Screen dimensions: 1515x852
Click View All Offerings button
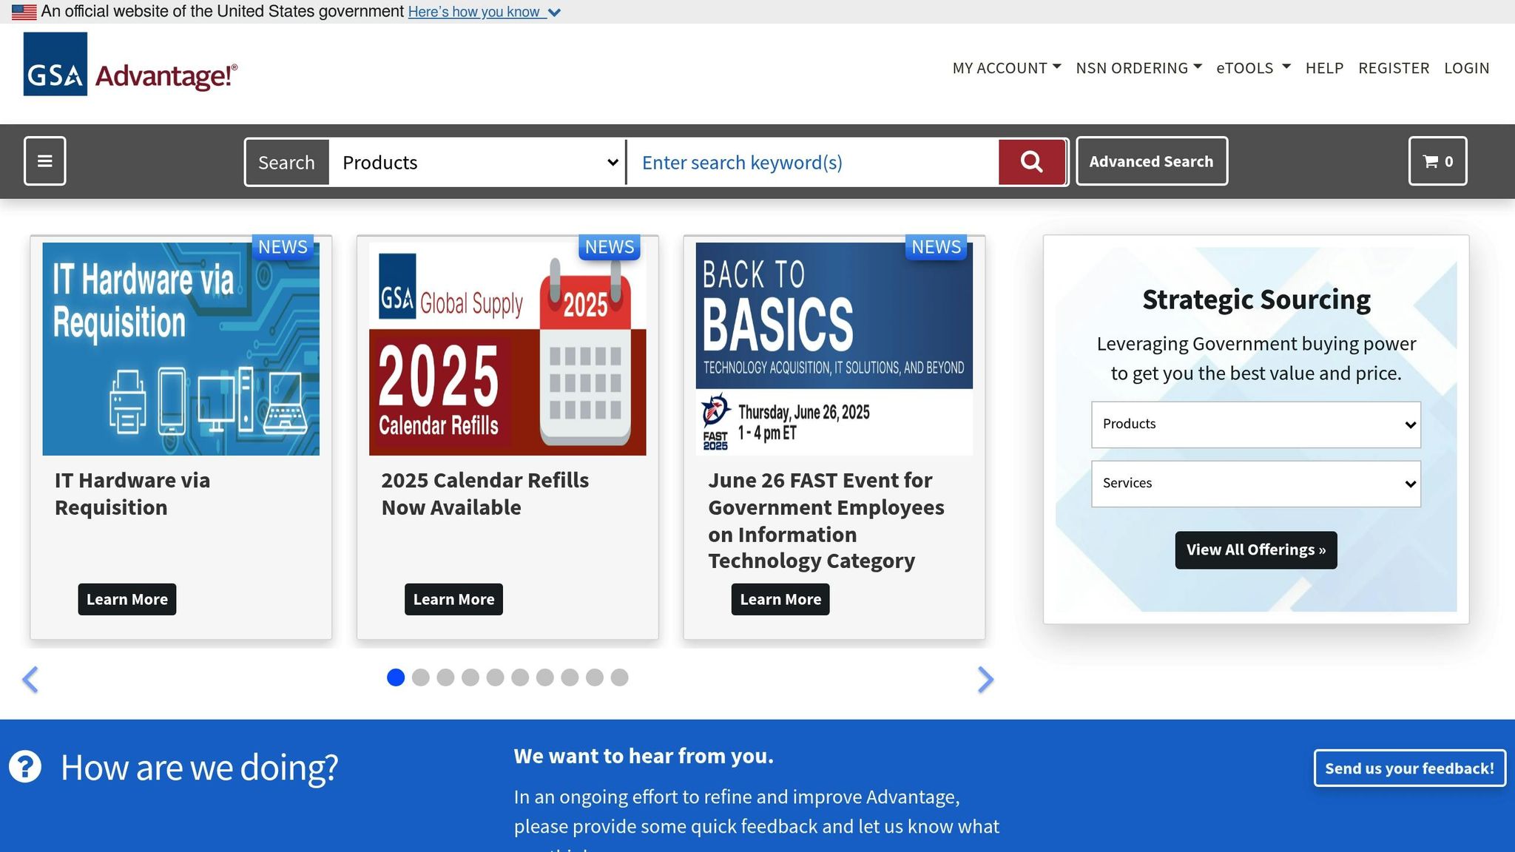1256,550
